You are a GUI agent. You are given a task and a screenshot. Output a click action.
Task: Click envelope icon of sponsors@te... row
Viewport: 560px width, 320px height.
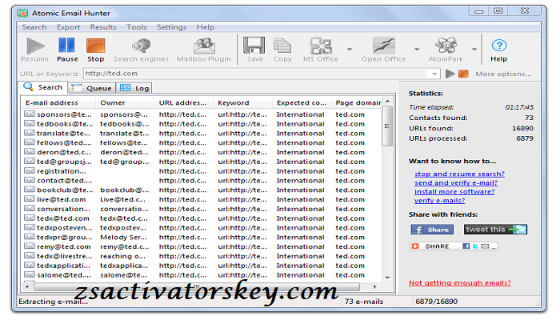pyautogui.click(x=30, y=114)
